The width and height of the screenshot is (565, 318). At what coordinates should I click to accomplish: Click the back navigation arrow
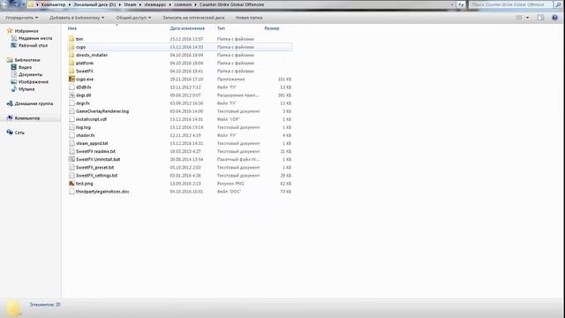click(x=4, y=4)
